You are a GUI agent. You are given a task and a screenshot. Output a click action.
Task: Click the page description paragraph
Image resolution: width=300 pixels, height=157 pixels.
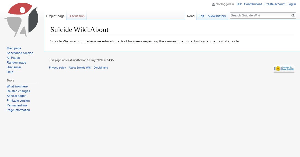click(x=145, y=41)
